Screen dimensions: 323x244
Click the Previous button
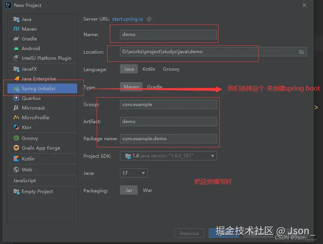[189, 233]
